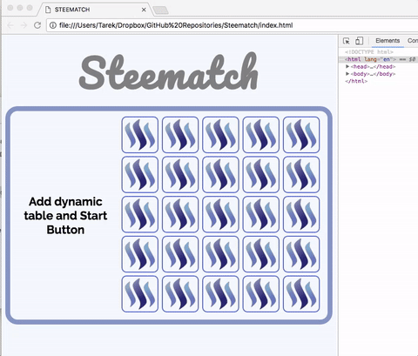Flip the second card in the bottom row
Image resolution: width=418 pixels, height=356 pixels.
click(x=180, y=294)
